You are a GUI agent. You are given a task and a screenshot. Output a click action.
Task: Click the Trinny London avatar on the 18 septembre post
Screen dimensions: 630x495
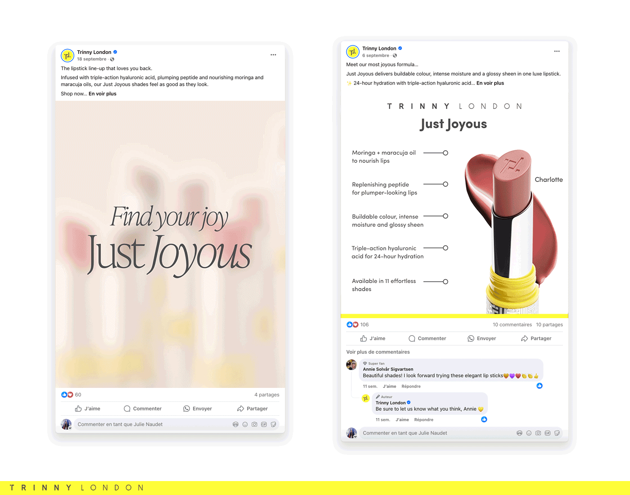coord(67,55)
